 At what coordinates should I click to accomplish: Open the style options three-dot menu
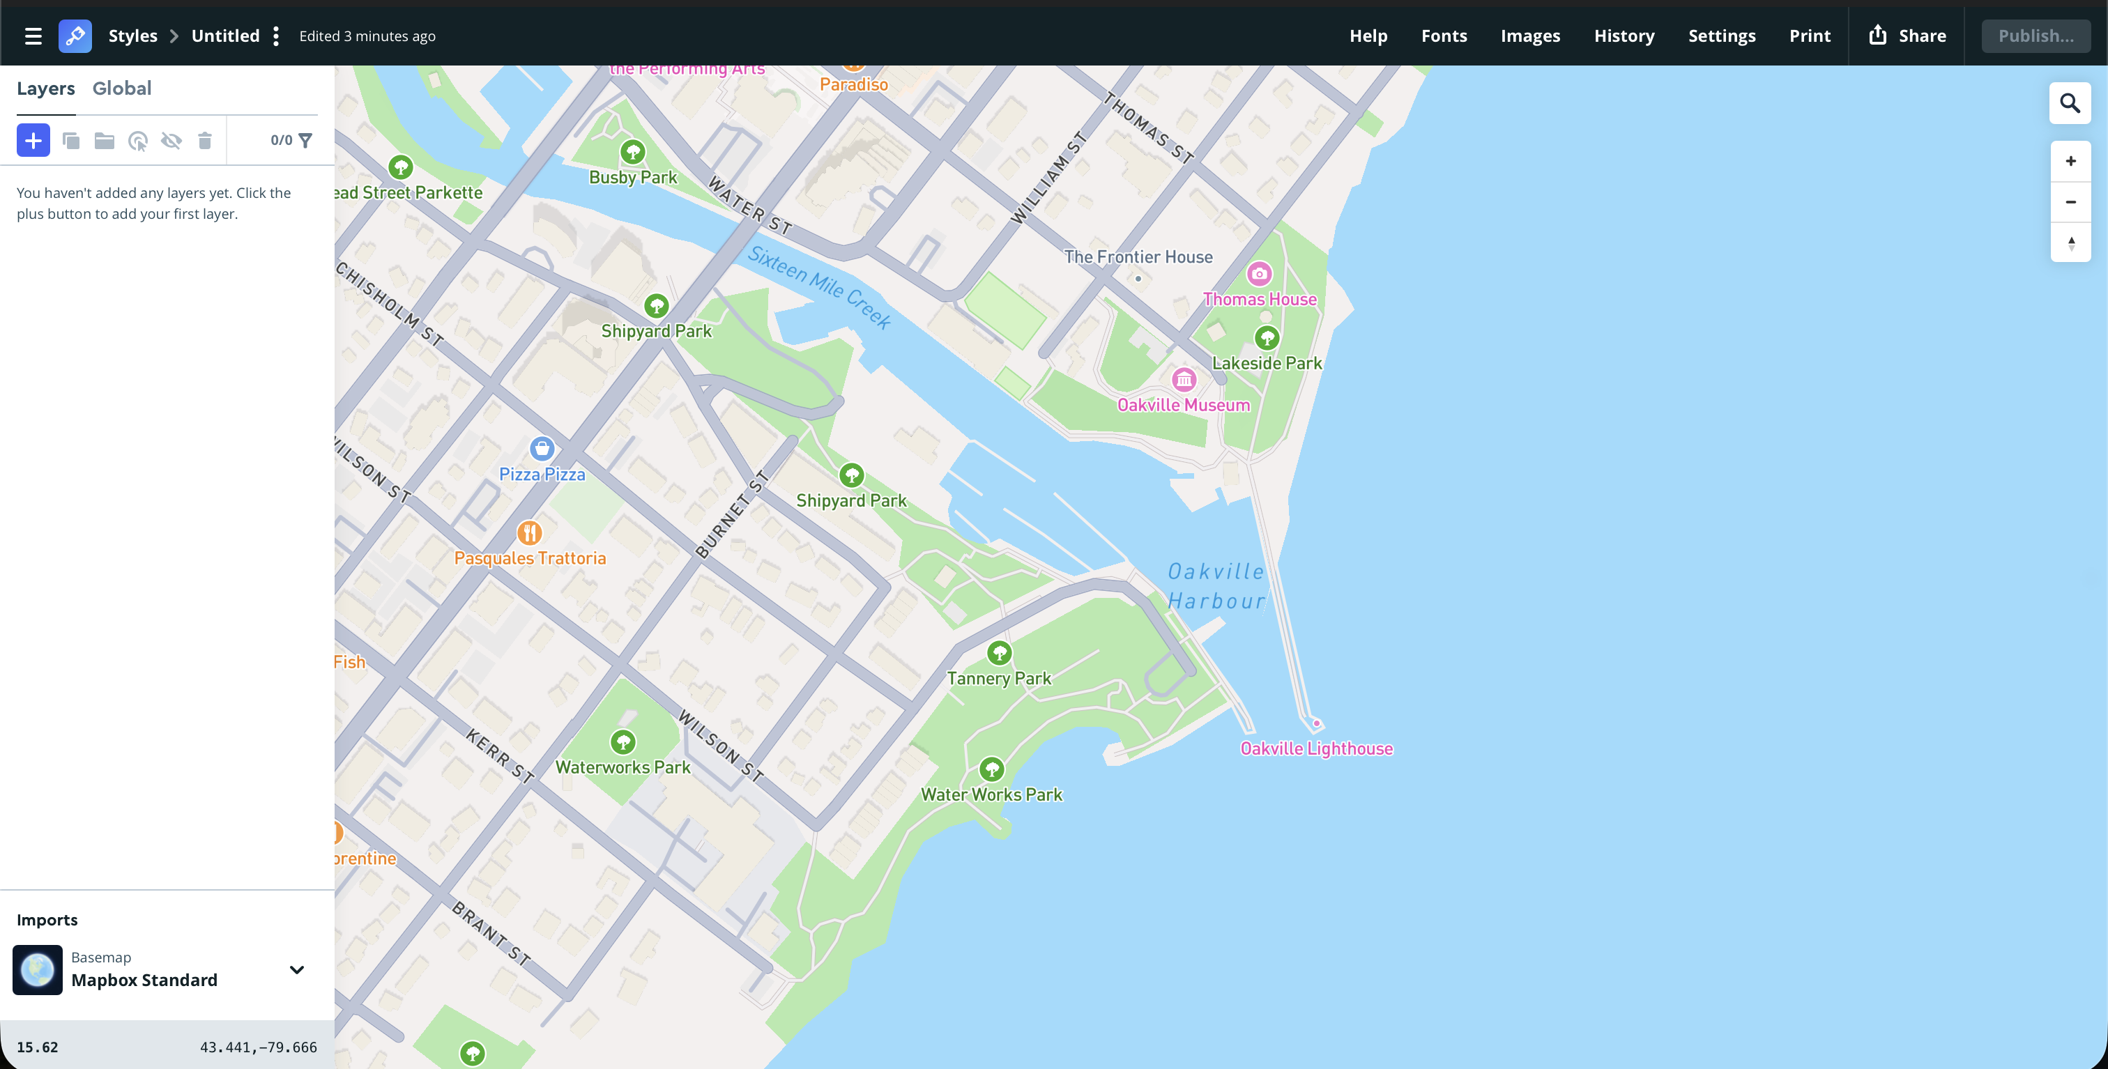pyautogui.click(x=276, y=35)
